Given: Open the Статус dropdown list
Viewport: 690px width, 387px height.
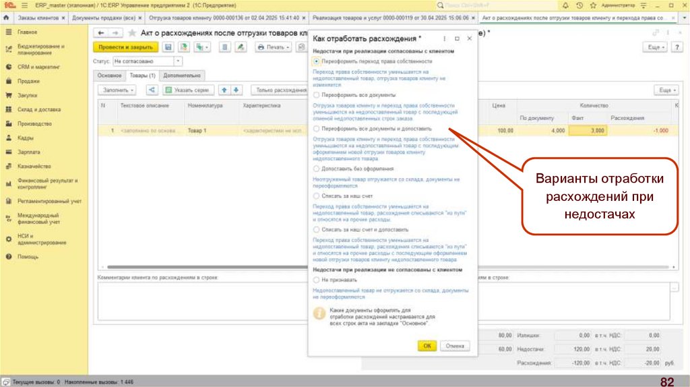Looking at the screenshot, I should click(178, 61).
